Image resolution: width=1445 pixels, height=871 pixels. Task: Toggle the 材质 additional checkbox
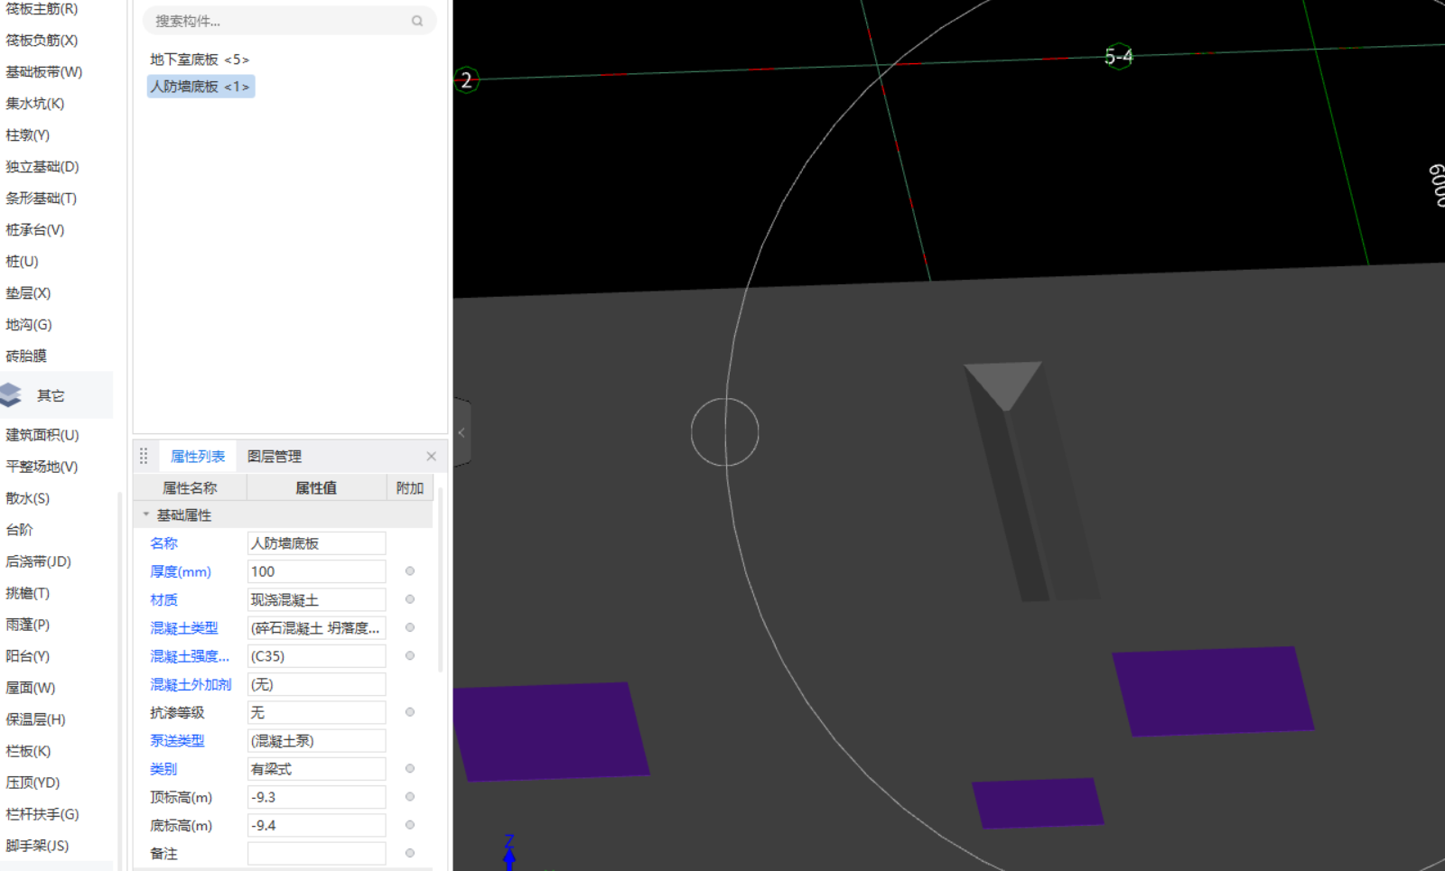(410, 599)
